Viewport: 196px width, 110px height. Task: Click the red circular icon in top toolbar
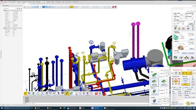[113, 7]
